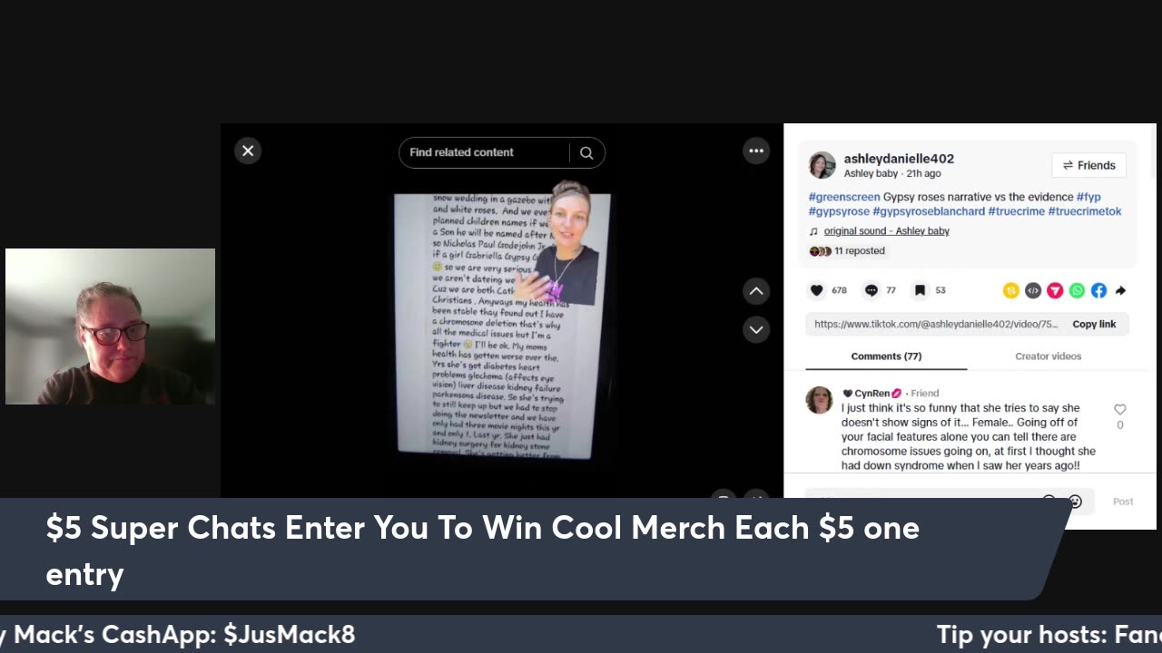The width and height of the screenshot is (1162, 653).
Task: Share via Facebook icon
Action: point(1098,290)
